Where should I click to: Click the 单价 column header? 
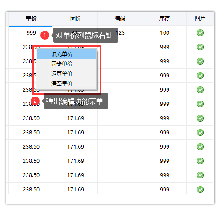pos(31,19)
